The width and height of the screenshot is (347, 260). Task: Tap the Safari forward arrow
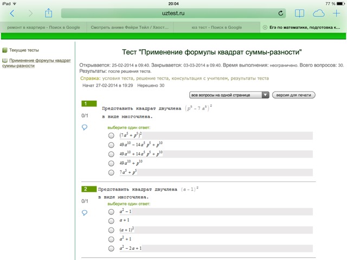tap(30, 14)
